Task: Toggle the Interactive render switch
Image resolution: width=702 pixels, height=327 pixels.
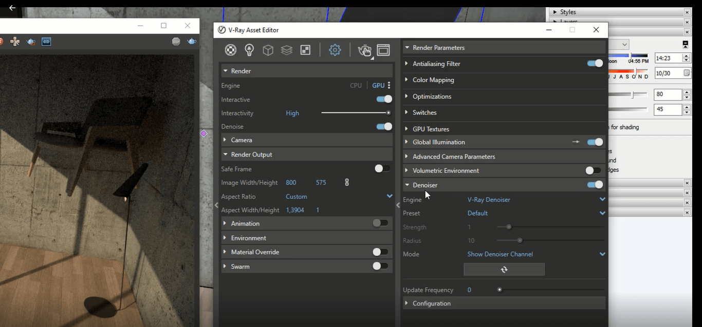Action: point(384,99)
